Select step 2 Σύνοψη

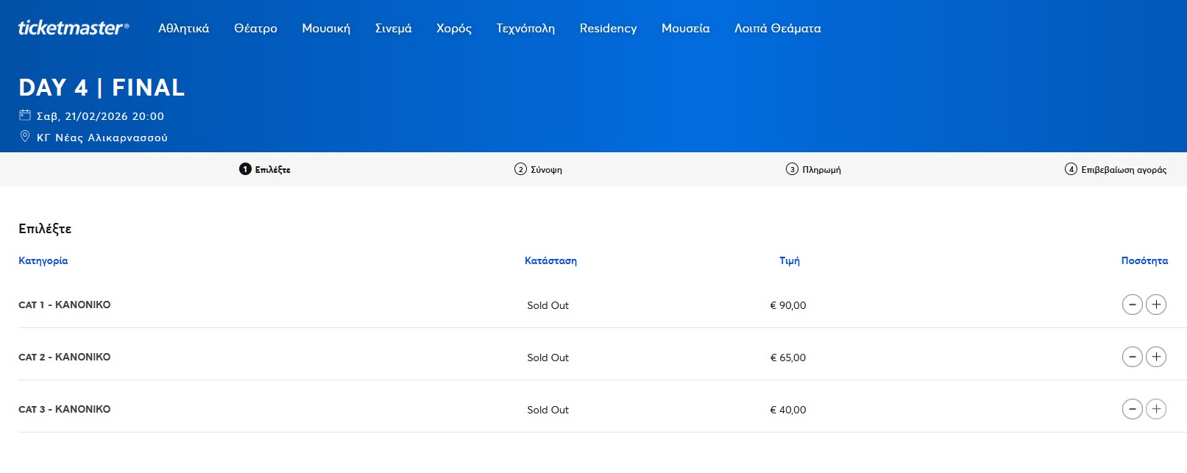(538, 170)
